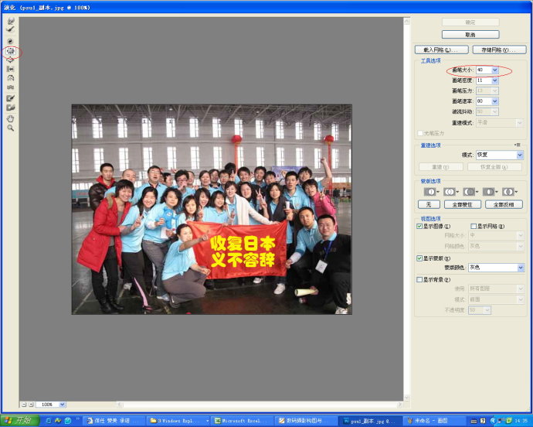
Task: Select the Freeze Mask tool
Action: (x=11, y=98)
